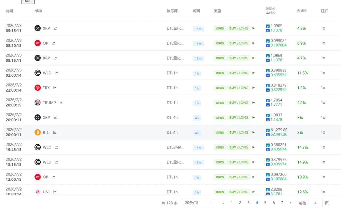
Task: Click the DTLEMA... signal source cell
Action: [176, 147]
